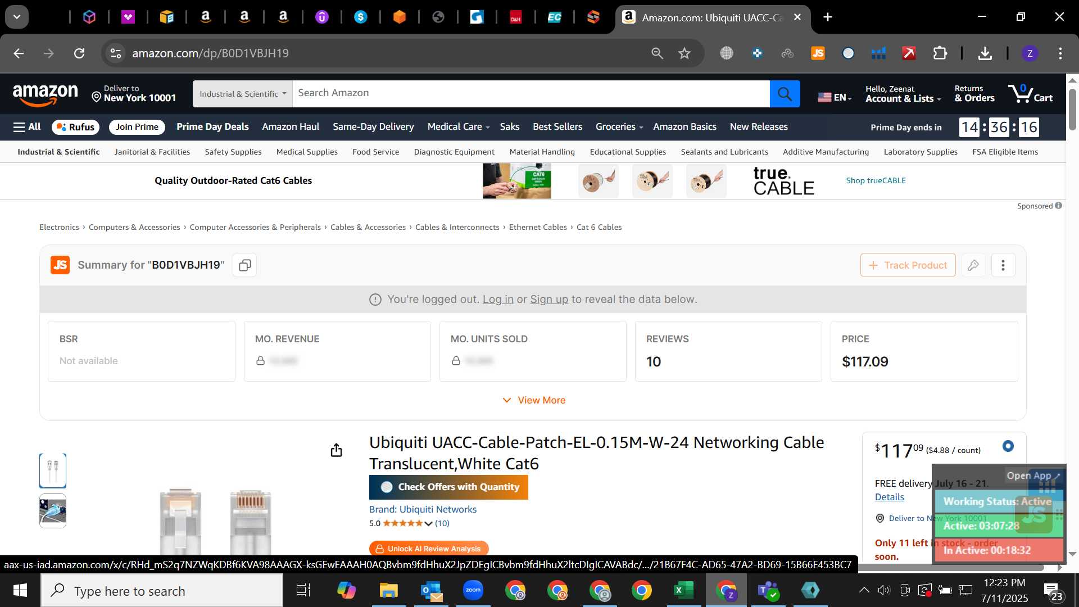The width and height of the screenshot is (1079, 607).
Task: Toggle Check Offers with Quantity switch
Action: 387,487
